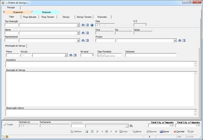This screenshot has width=203, height=140.
Task: Click the Gravar save button
Action: [164, 131]
